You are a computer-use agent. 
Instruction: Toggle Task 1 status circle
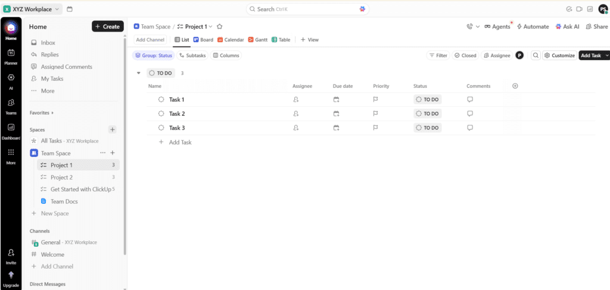coord(161,100)
